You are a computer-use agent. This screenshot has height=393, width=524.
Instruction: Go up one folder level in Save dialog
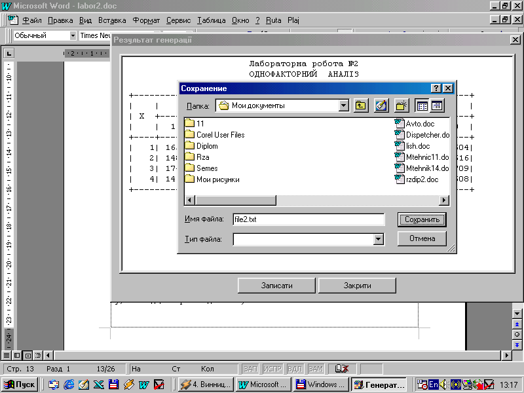point(361,106)
